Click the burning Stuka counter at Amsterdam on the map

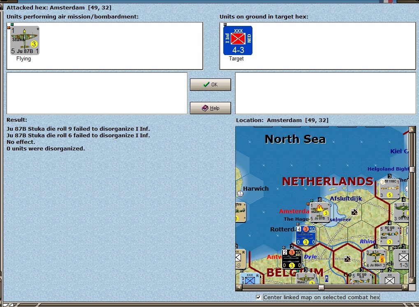319,212
